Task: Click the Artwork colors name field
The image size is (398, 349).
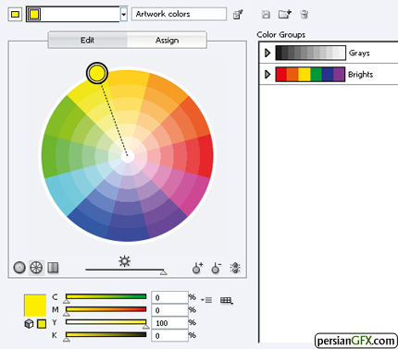Action: (179, 14)
